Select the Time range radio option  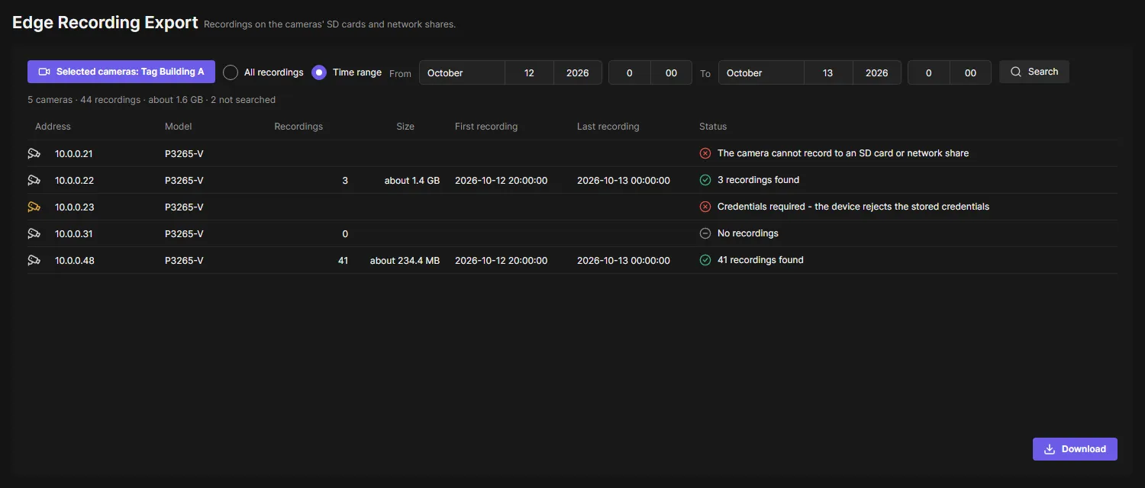319,72
